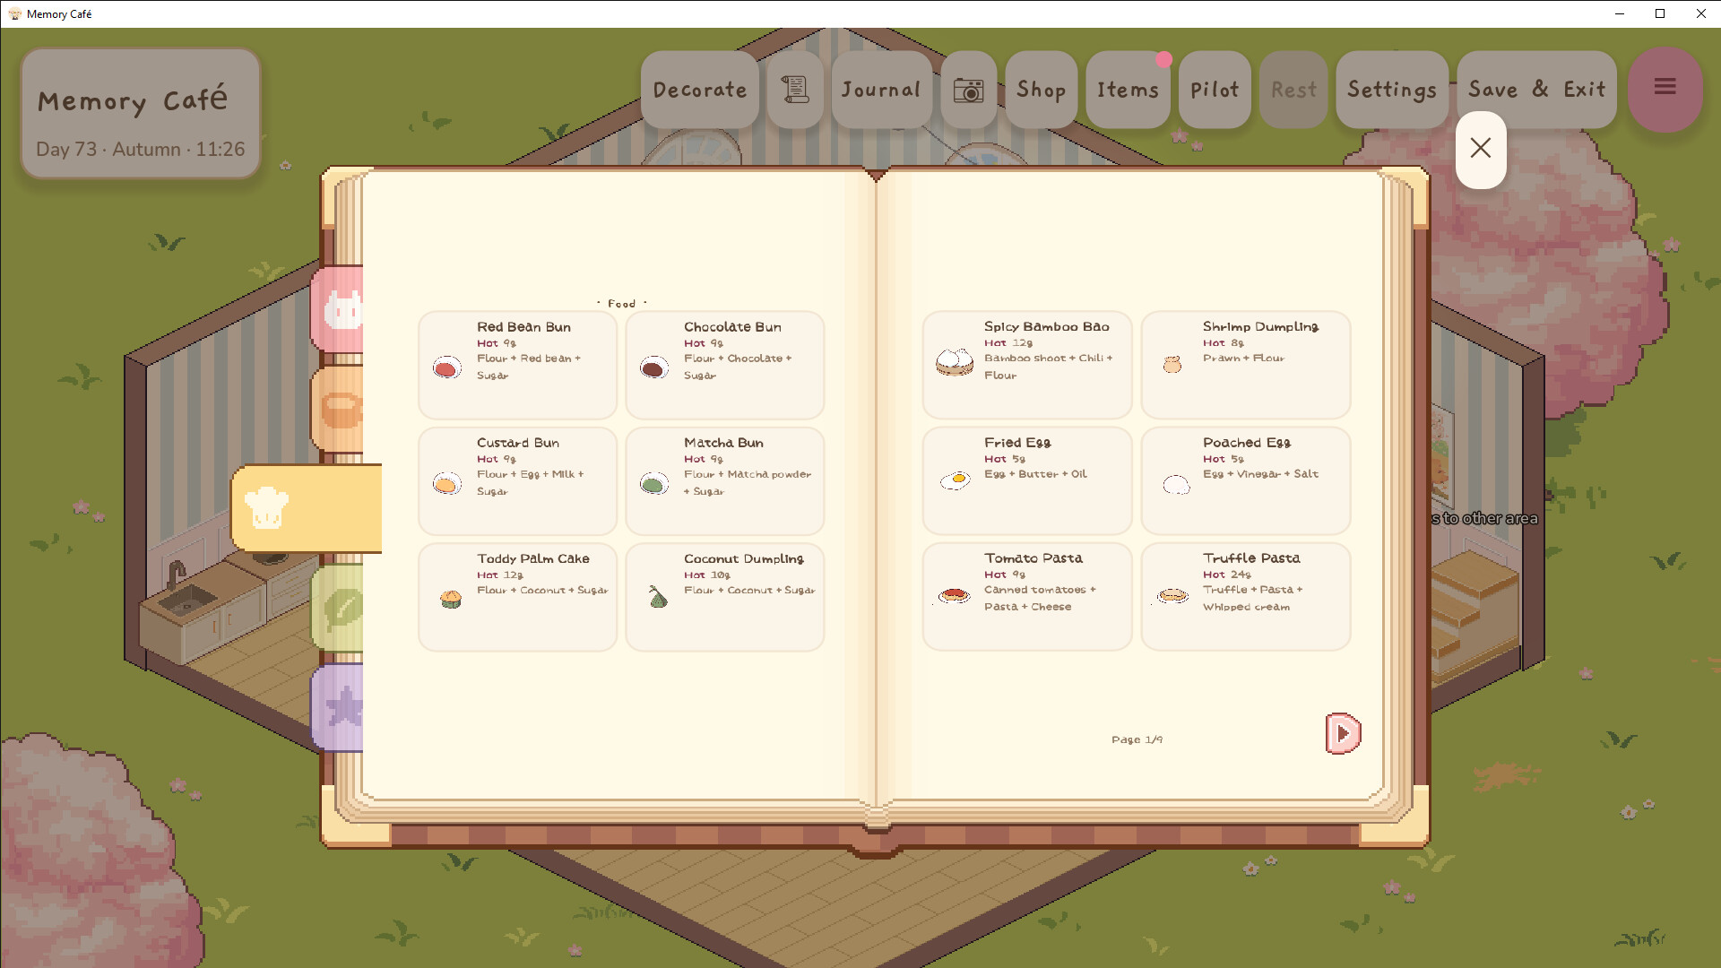Select the Pilot button
The width and height of the screenshot is (1721, 968).
coord(1215,90)
